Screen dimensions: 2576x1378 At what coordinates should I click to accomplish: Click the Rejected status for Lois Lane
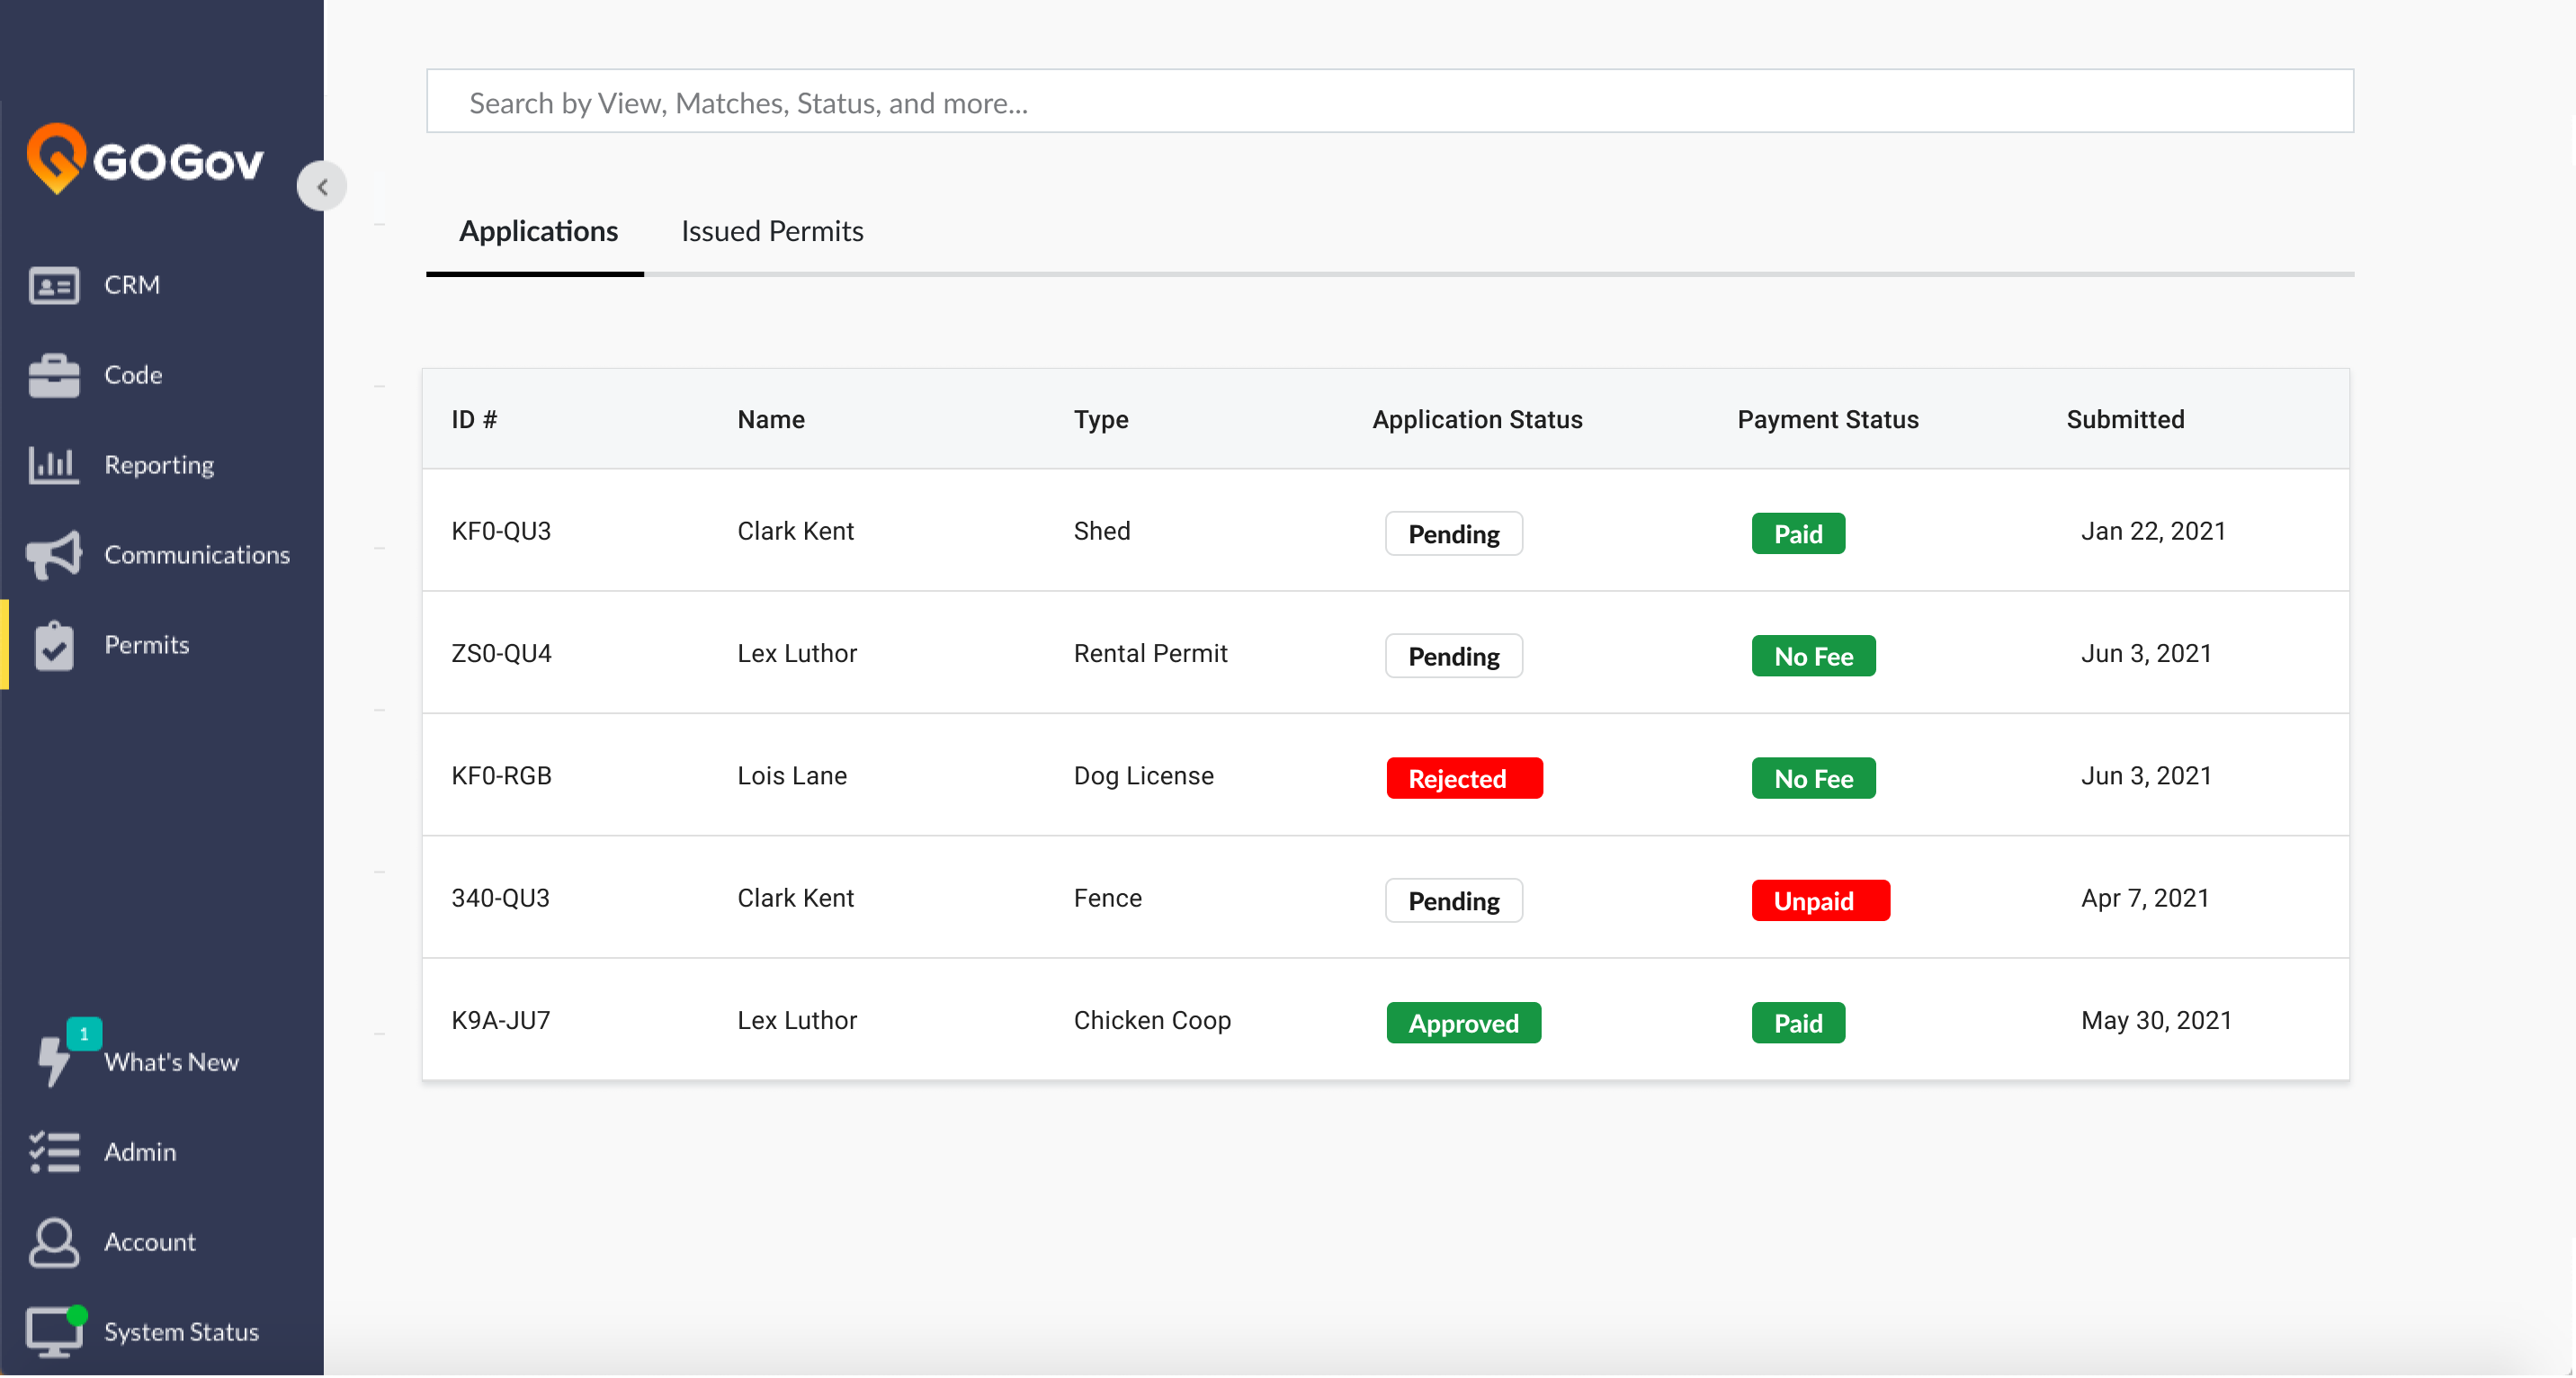pos(1463,778)
